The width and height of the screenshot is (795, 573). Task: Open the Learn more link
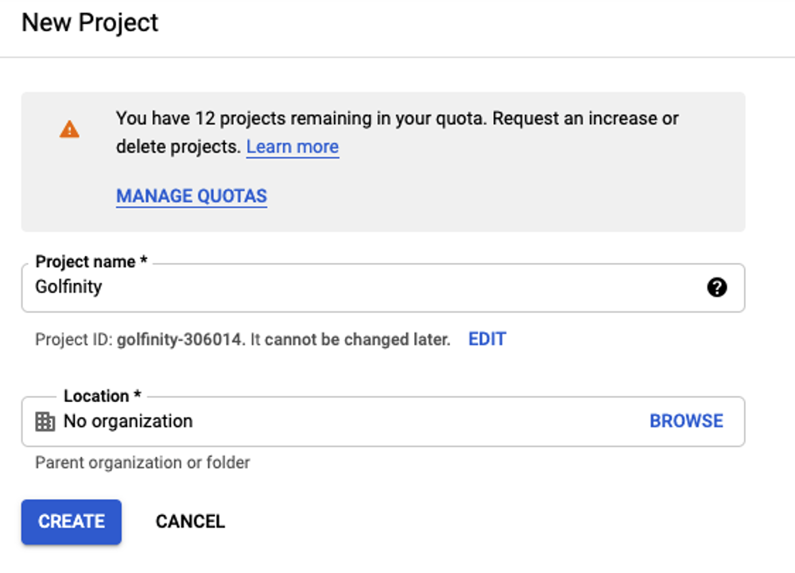[293, 146]
